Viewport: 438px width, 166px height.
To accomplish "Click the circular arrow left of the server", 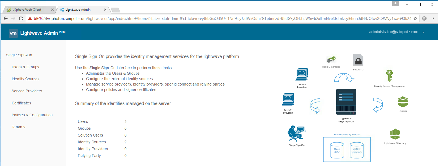I will point(315,105).
